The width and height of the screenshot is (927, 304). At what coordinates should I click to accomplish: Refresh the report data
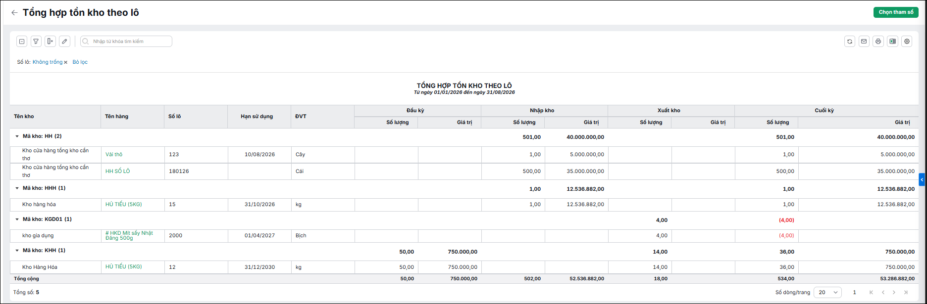click(x=850, y=42)
